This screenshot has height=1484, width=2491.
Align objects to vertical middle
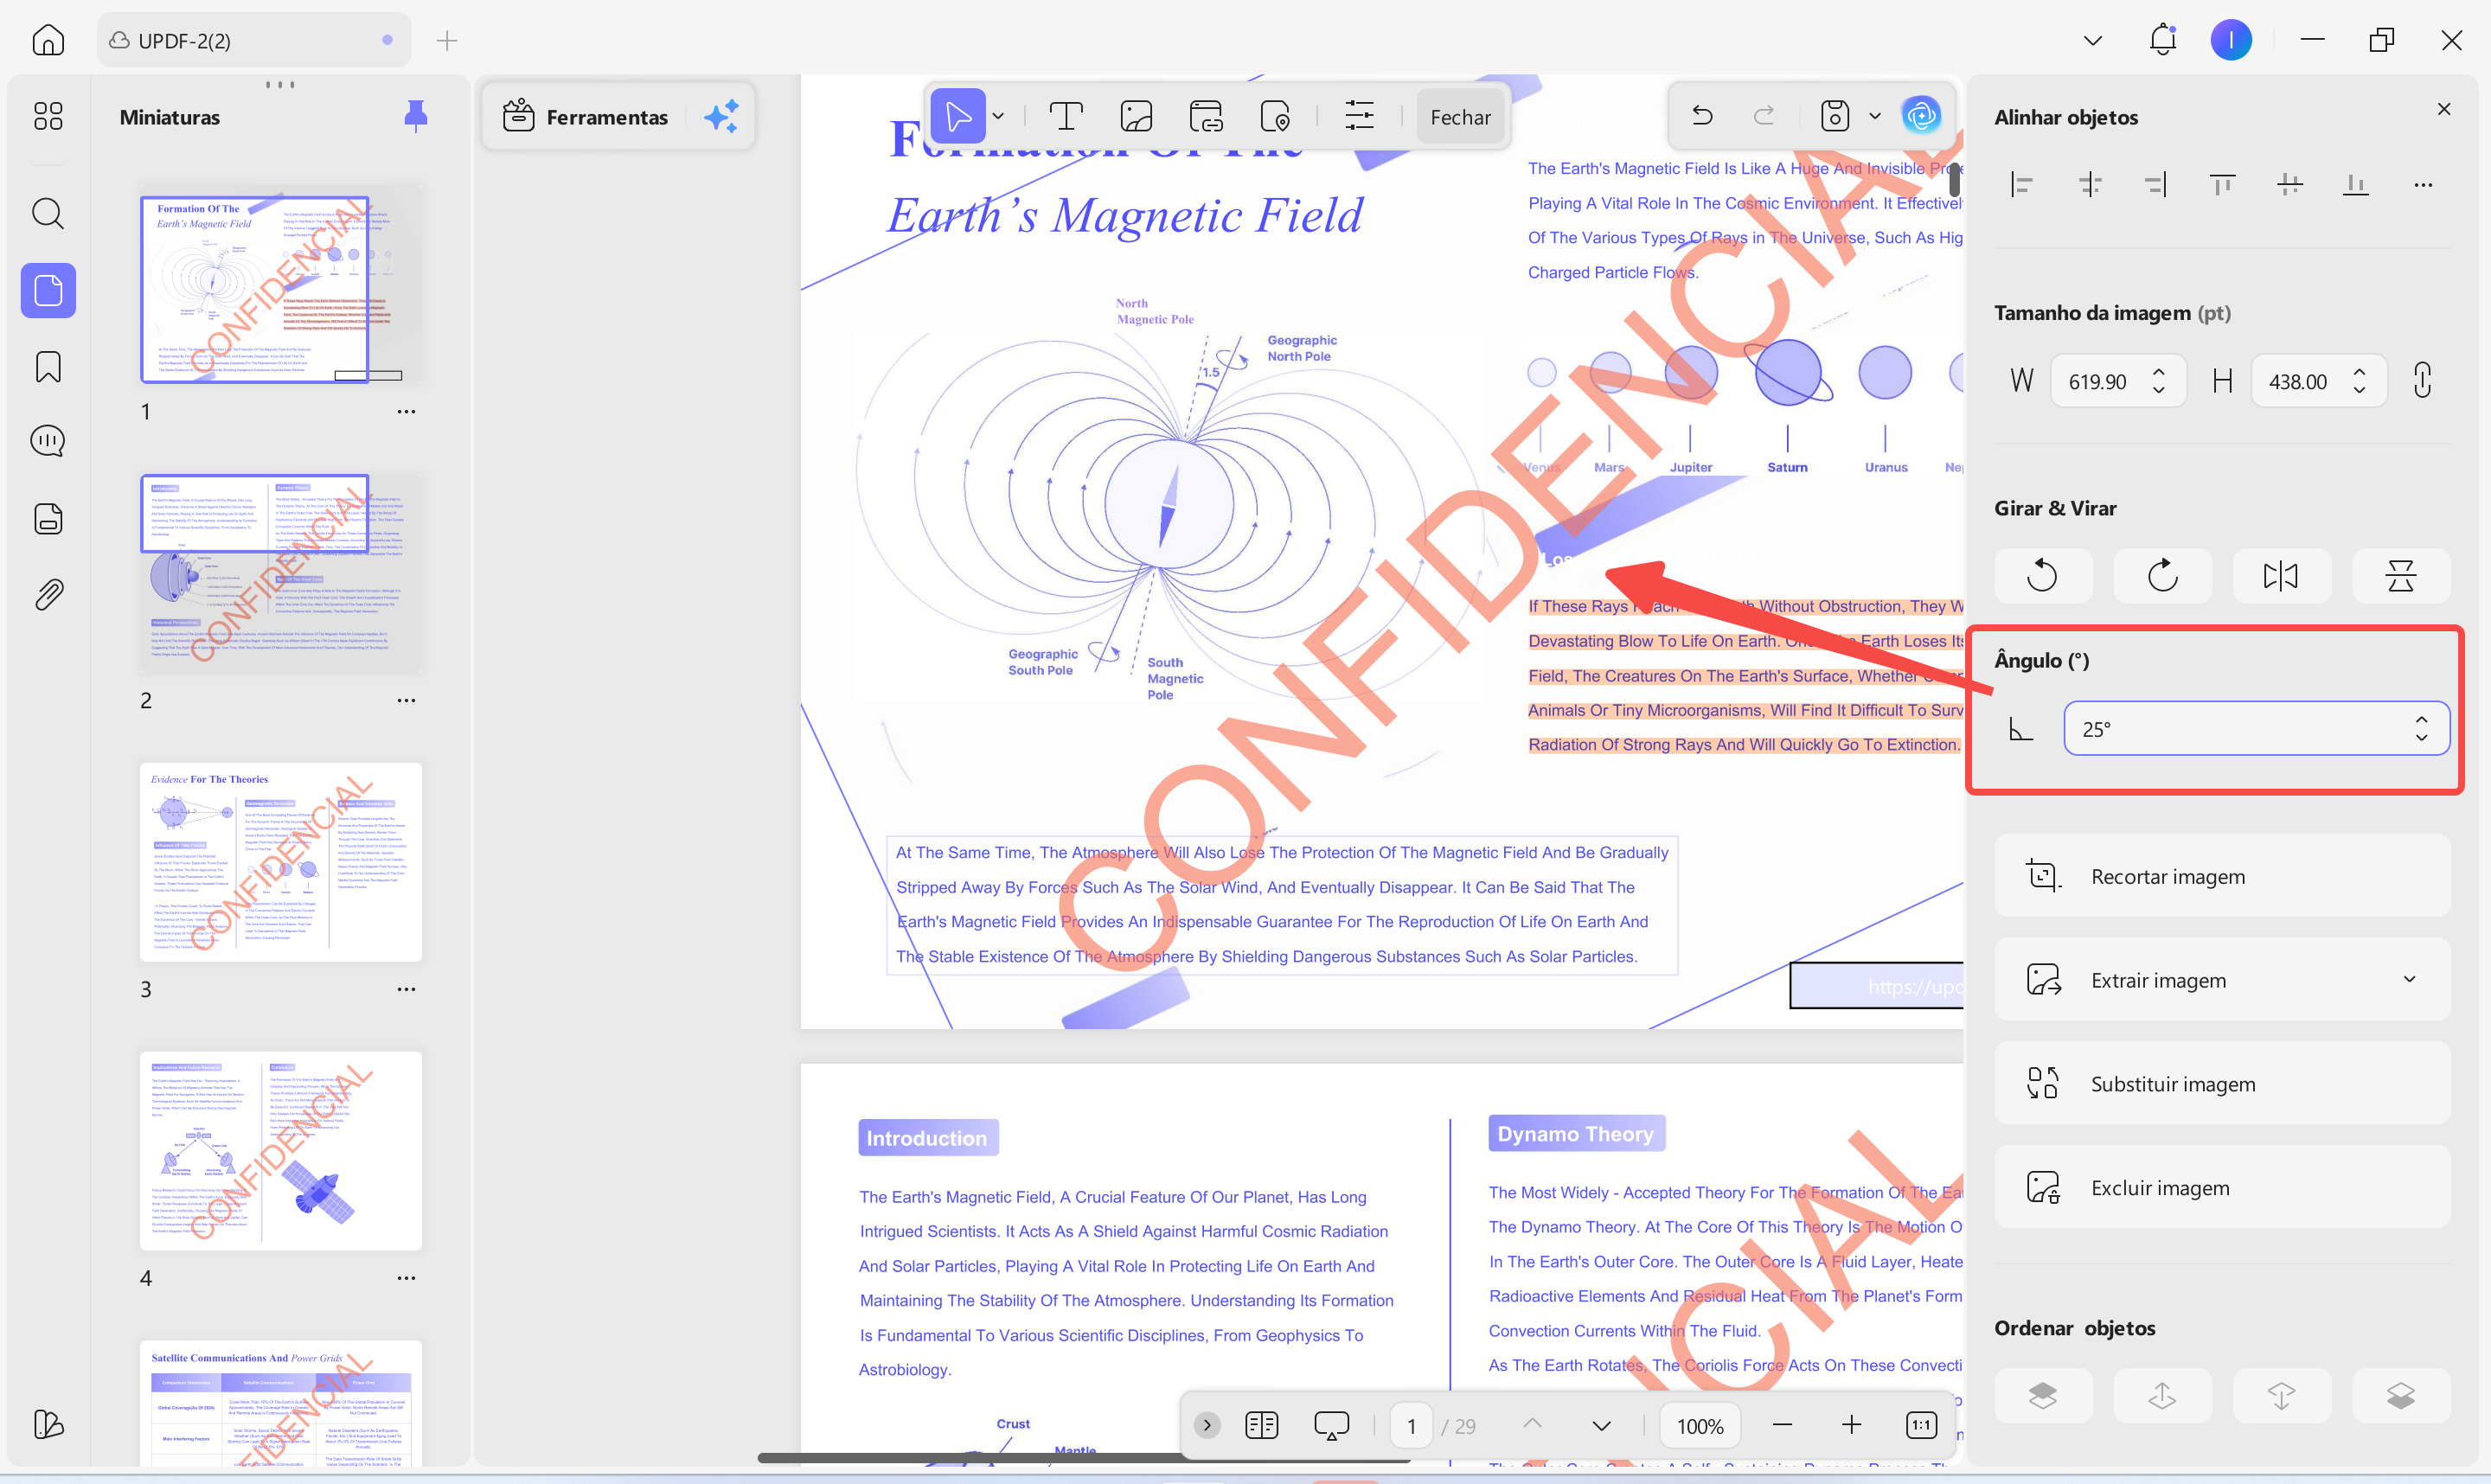click(x=2290, y=184)
